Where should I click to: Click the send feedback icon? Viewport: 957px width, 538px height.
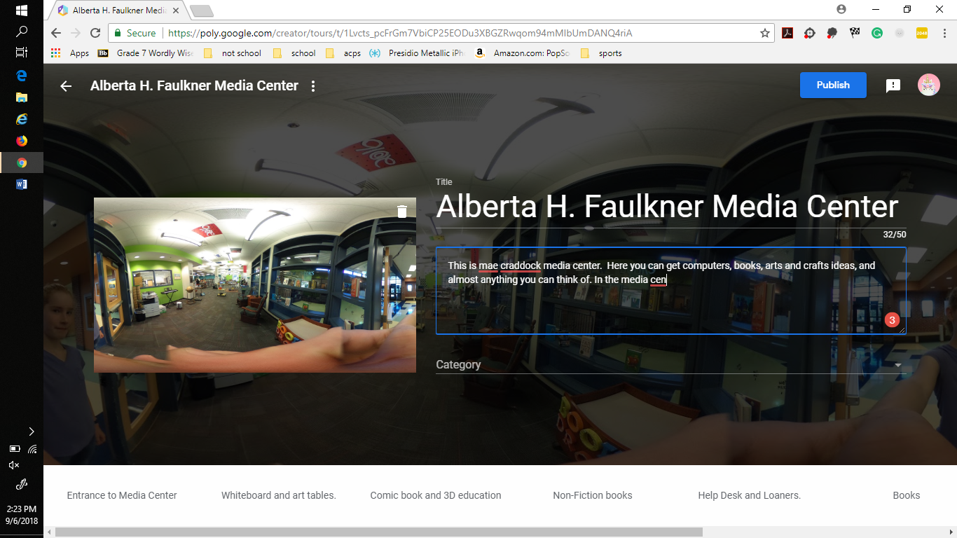893,85
